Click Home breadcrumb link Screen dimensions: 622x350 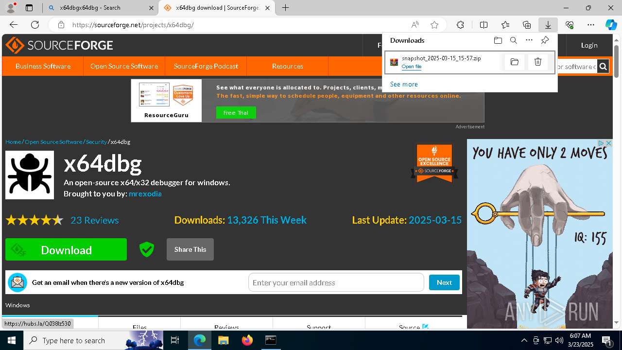coord(13,142)
